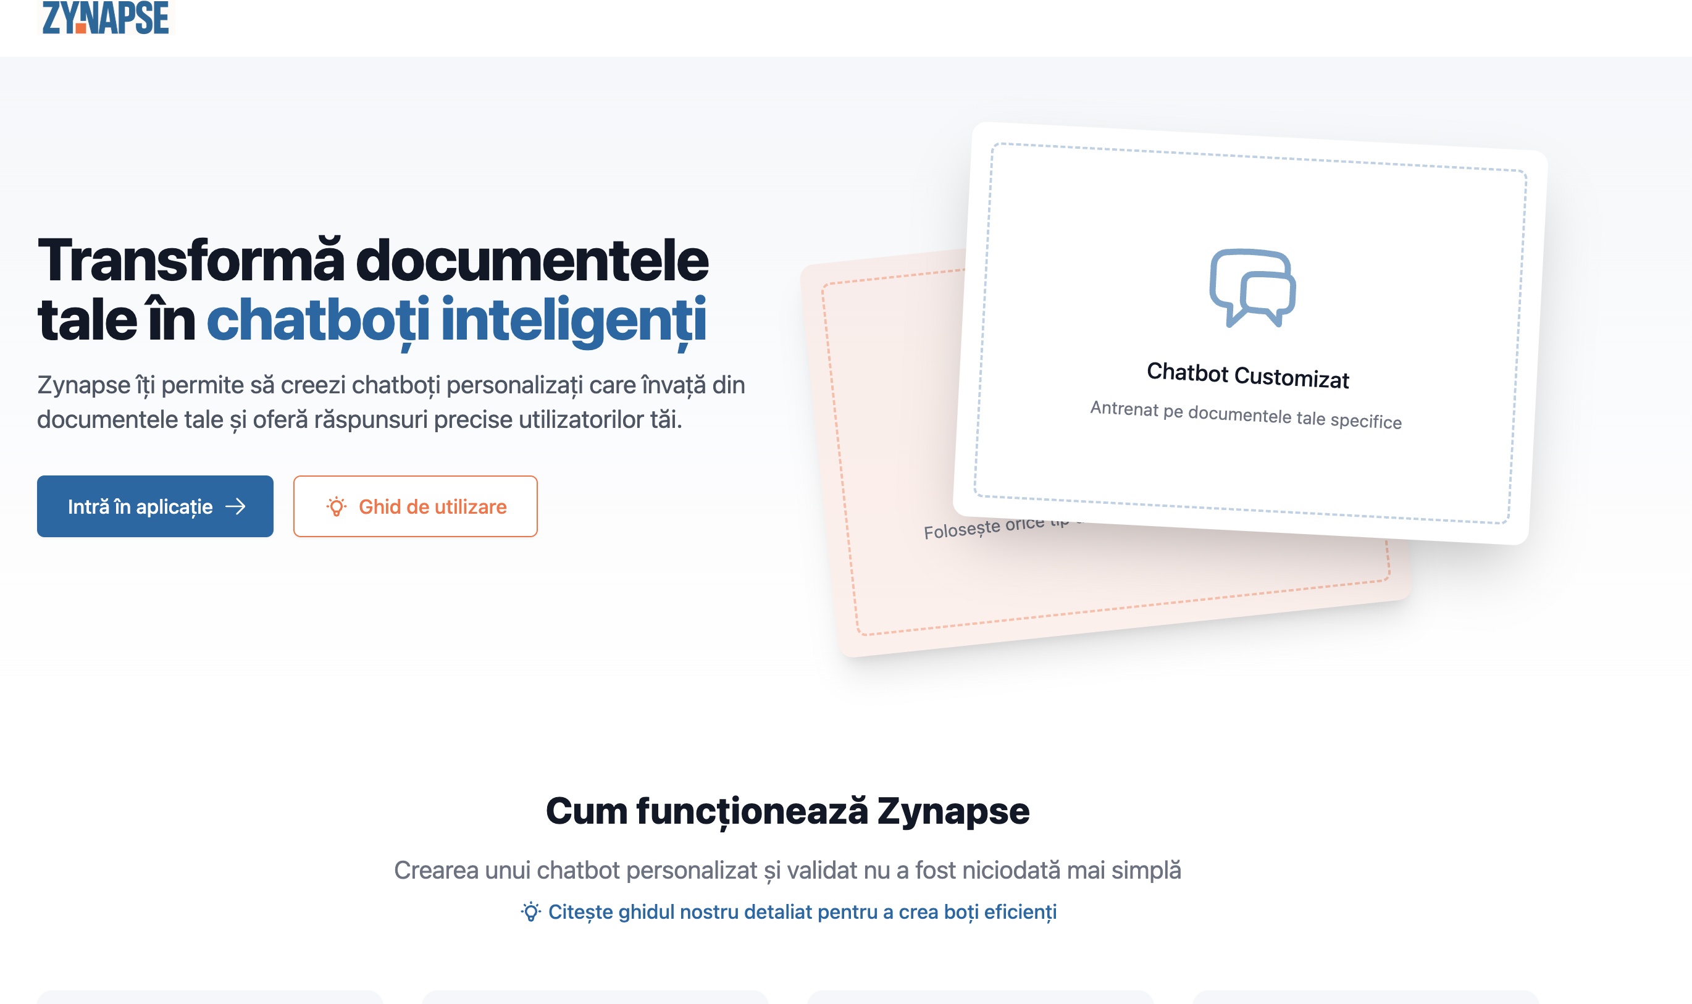Screen dimensions: 1692x1004
Task: Click the Chatbot Customizat card title
Action: pyautogui.click(x=1247, y=375)
